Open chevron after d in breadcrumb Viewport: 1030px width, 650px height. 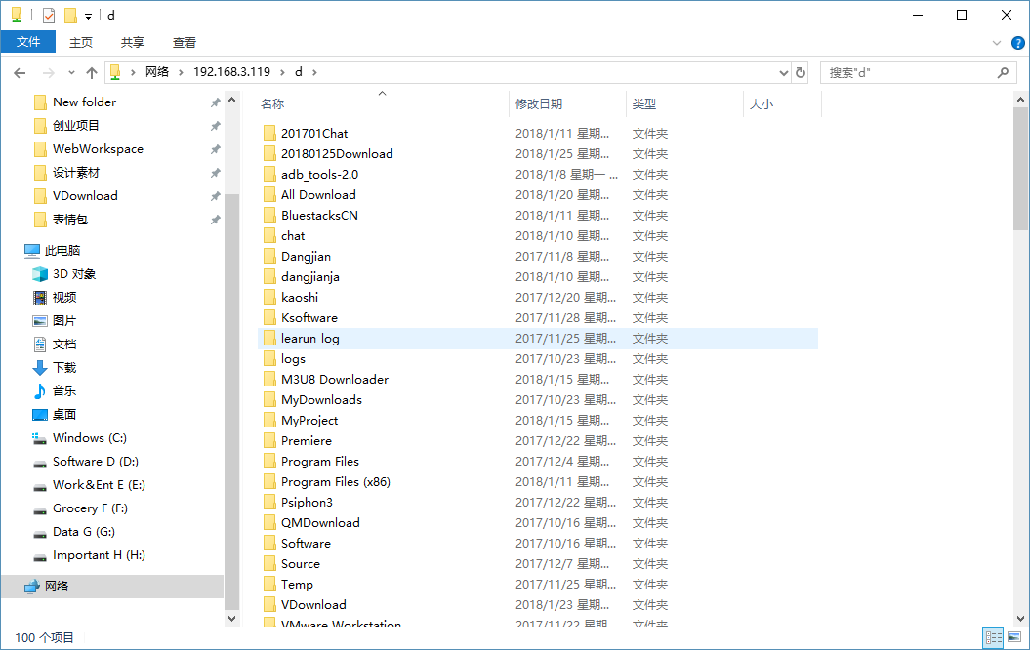(314, 73)
